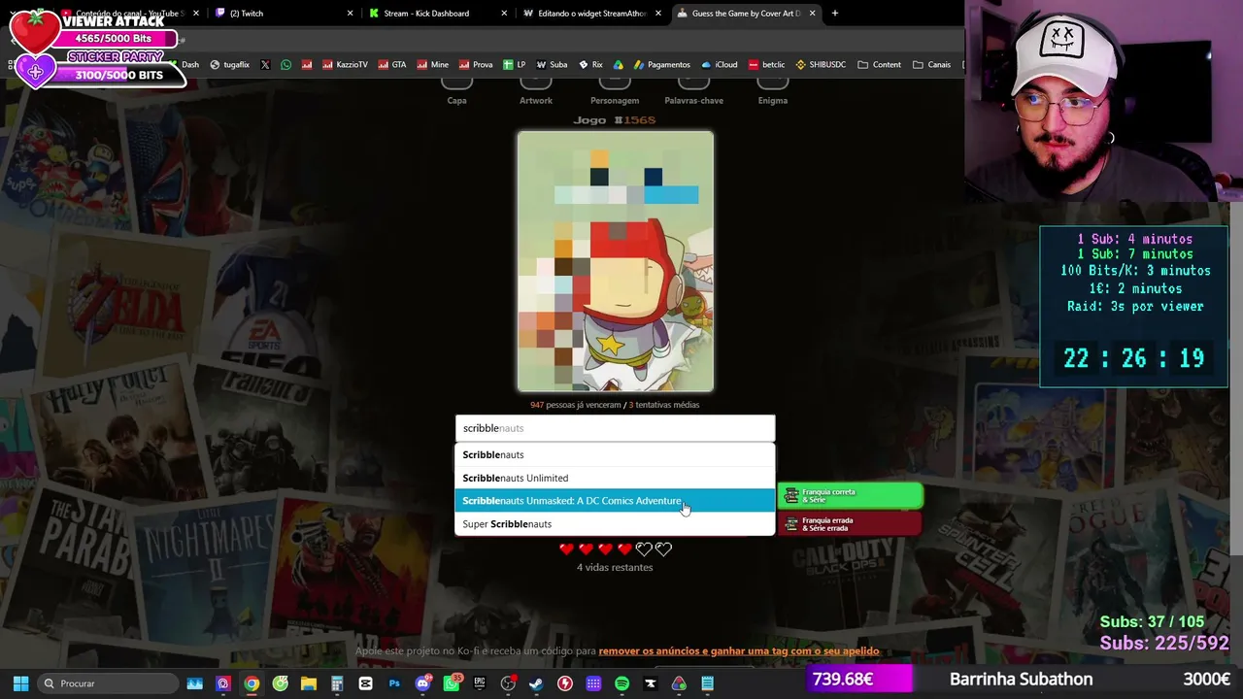Open the Prova bookmark
This screenshot has width=1243, height=699.
point(476,65)
